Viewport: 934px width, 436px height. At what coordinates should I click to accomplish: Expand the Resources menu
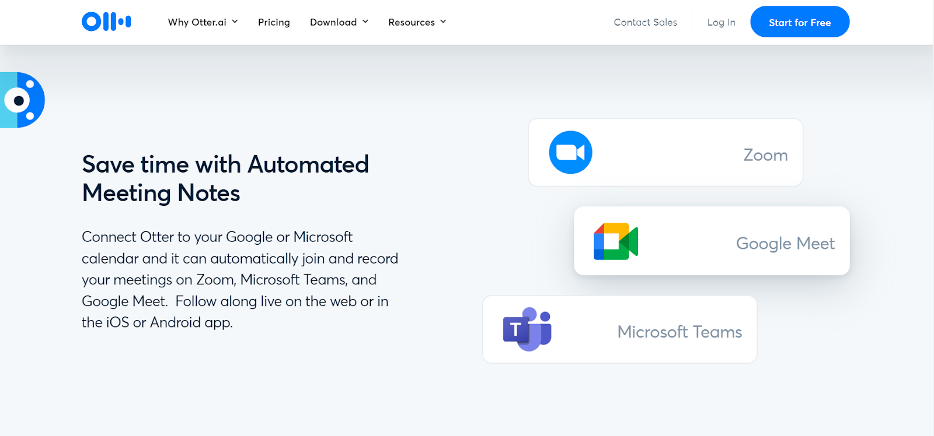417,22
